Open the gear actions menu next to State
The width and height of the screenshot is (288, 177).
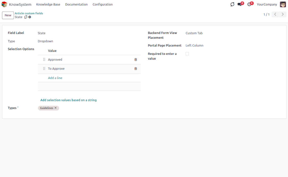pyautogui.click(x=30, y=17)
